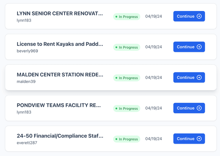Click the beverly969 username
Screen dimensions: 220x156
pyautogui.click(x=27, y=51)
